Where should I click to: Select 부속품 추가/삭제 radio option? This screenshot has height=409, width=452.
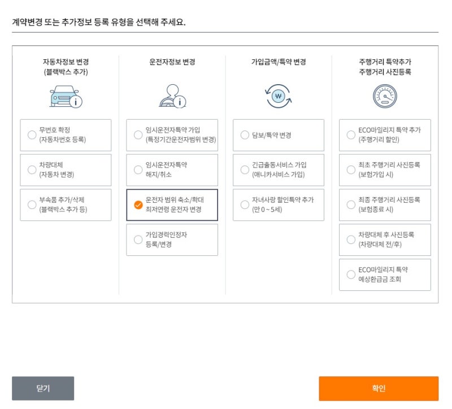66,204
